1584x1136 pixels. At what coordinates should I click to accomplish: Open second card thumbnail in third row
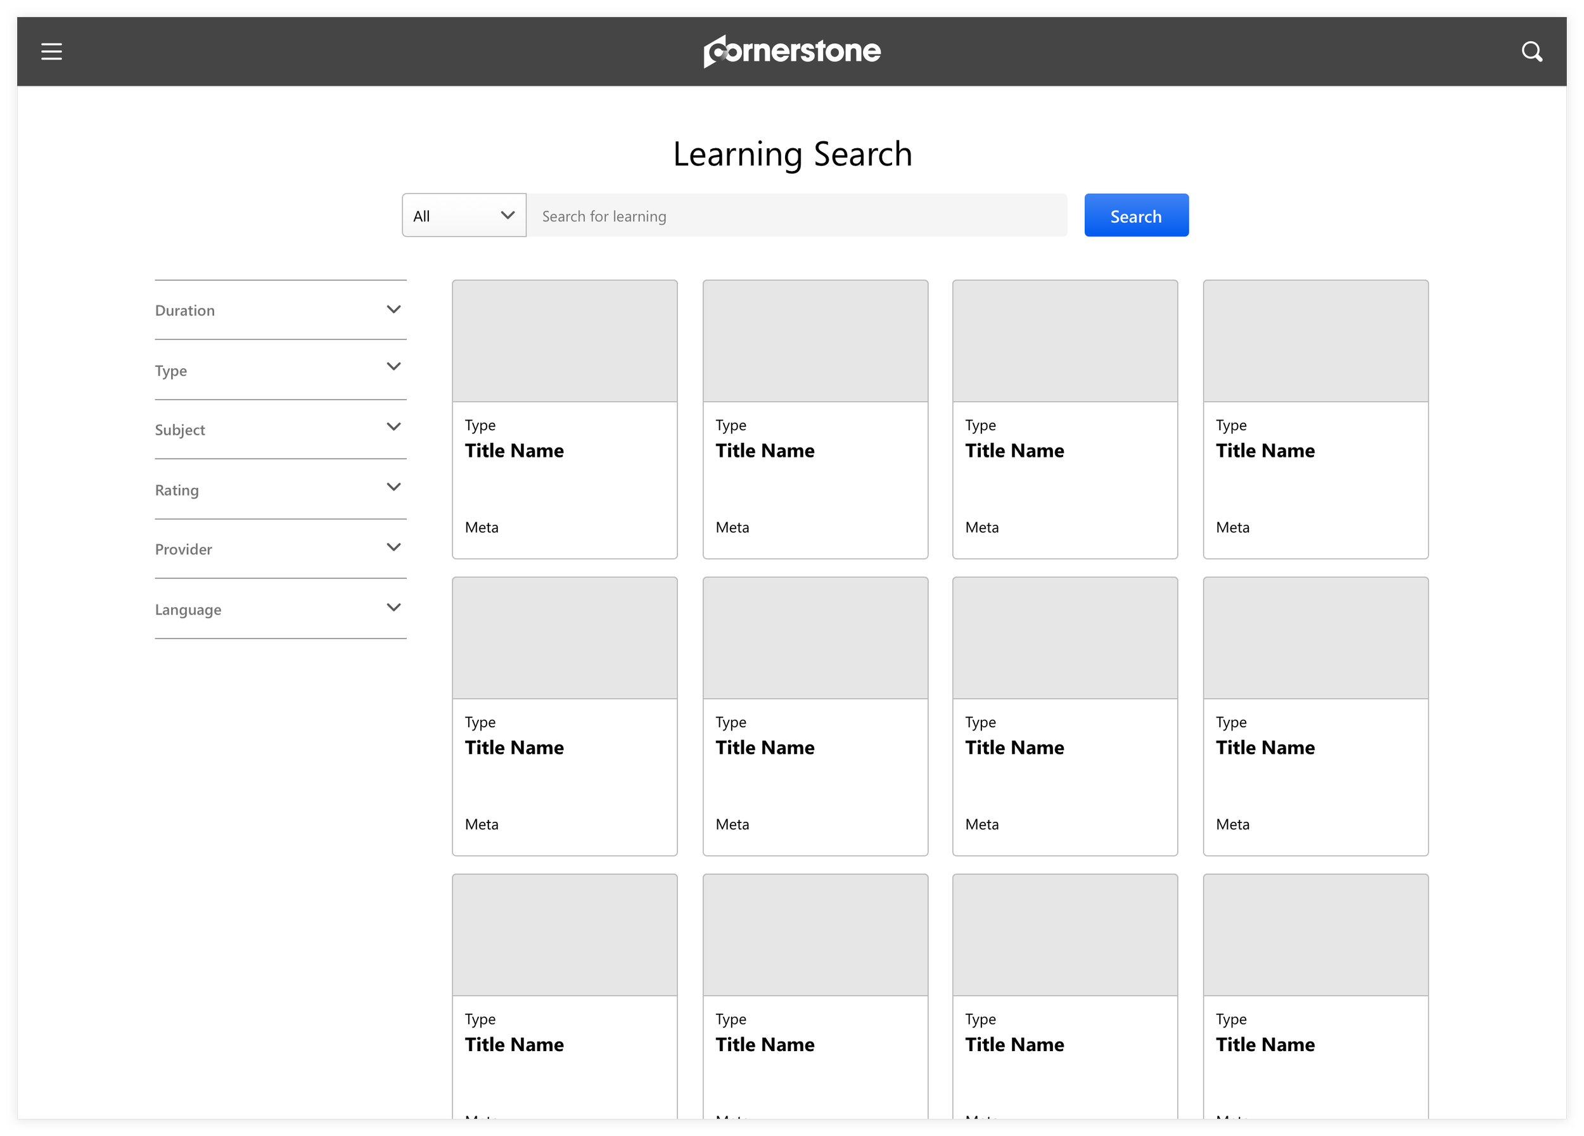click(x=815, y=935)
